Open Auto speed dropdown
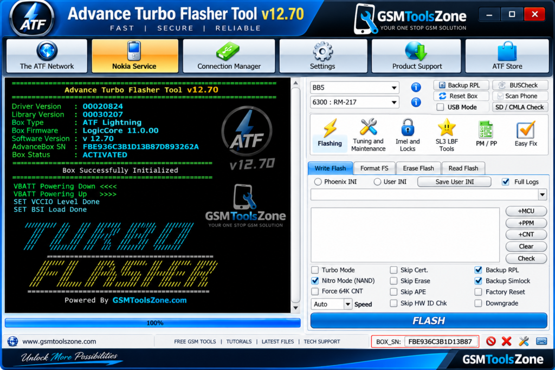The height and width of the screenshot is (370, 555). (x=331, y=304)
